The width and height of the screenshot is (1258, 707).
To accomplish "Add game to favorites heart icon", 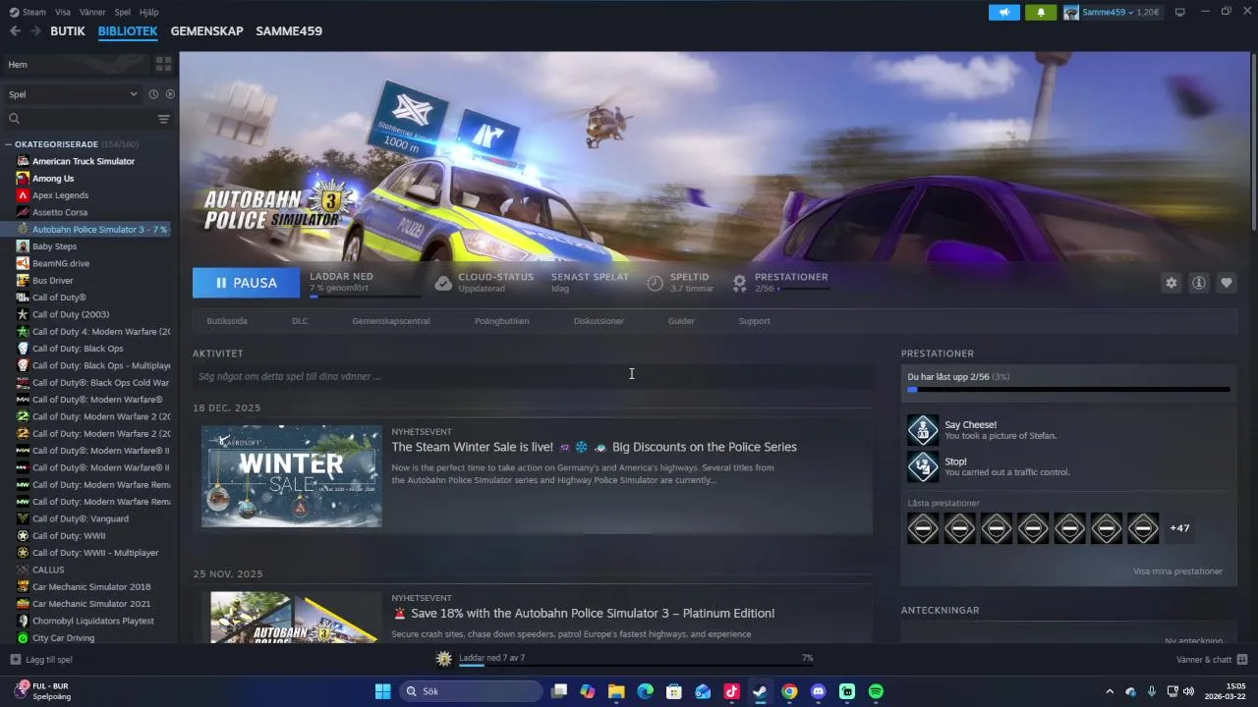I will [x=1226, y=283].
